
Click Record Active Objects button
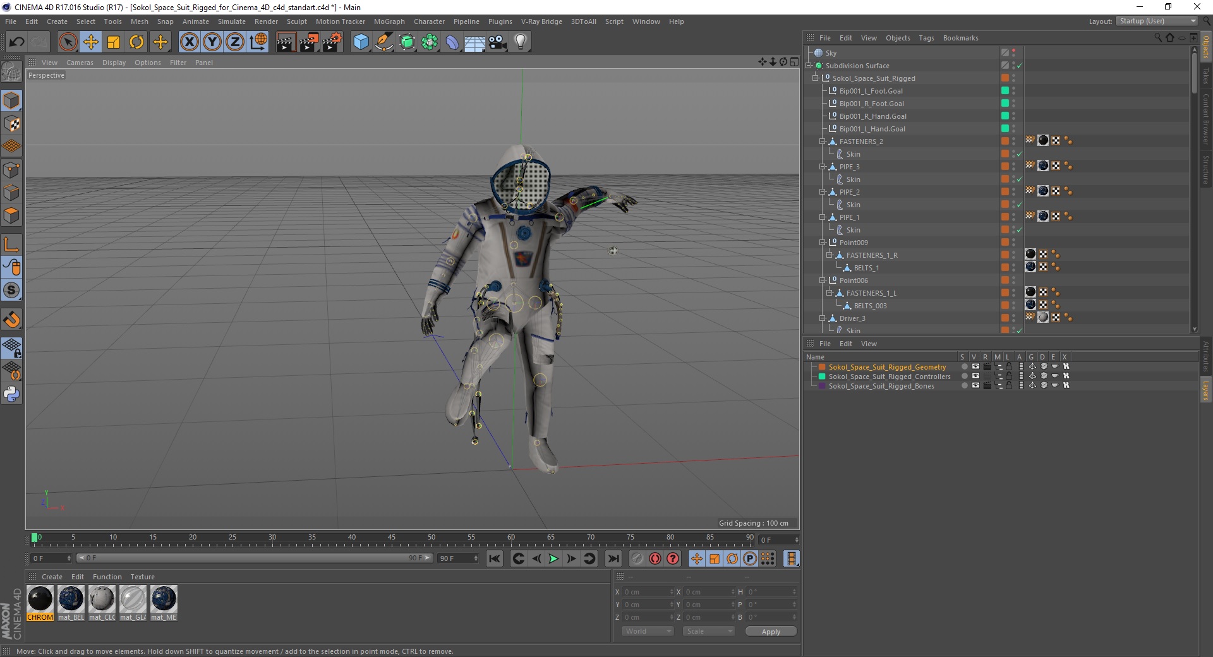[x=637, y=558]
